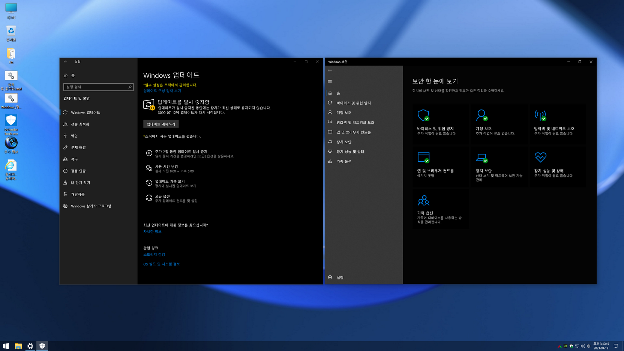Open 개발자용 in 설정 sidebar
Image resolution: width=624 pixels, height=351 pixels.
(98, 194)
